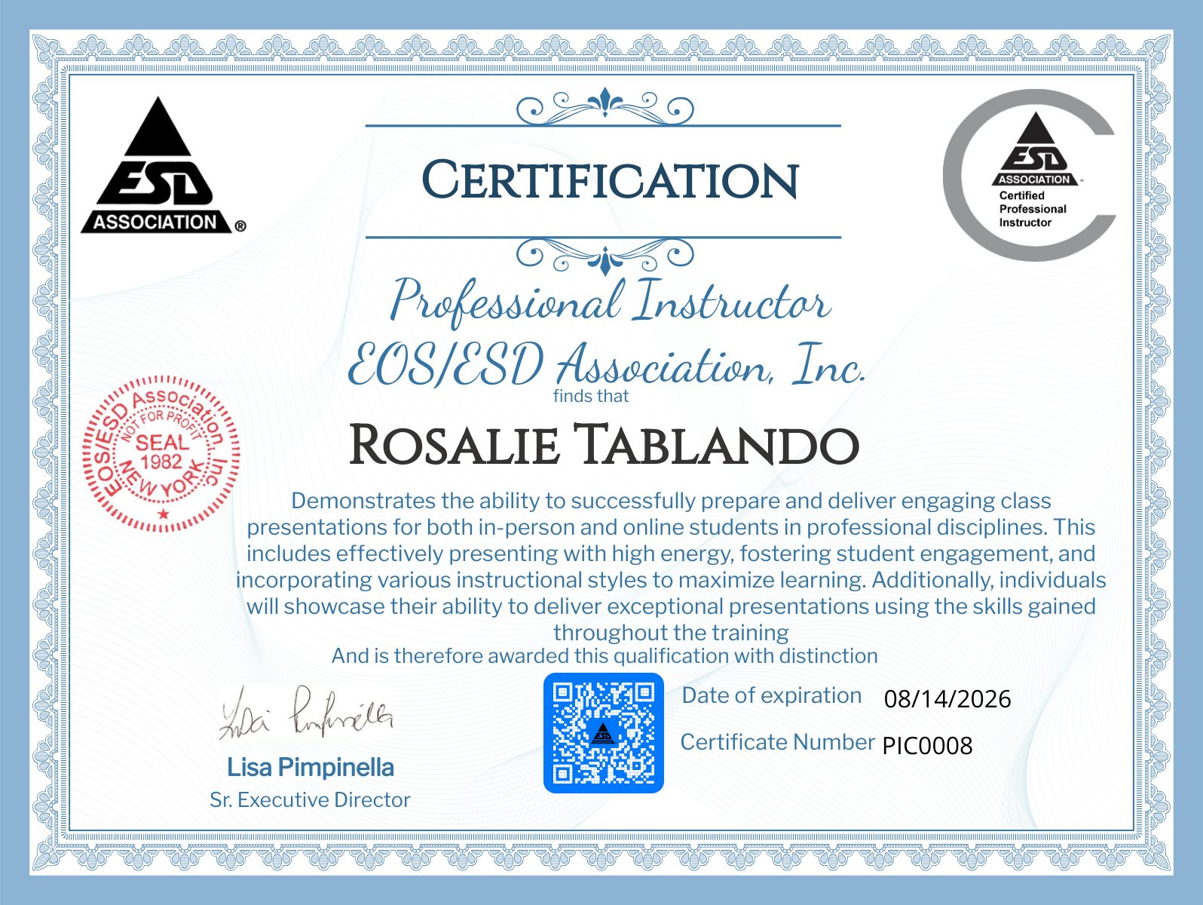The image size is (1203, 905).
Task: Click the ESD Association triangle logo
Action: coord(163,165)
